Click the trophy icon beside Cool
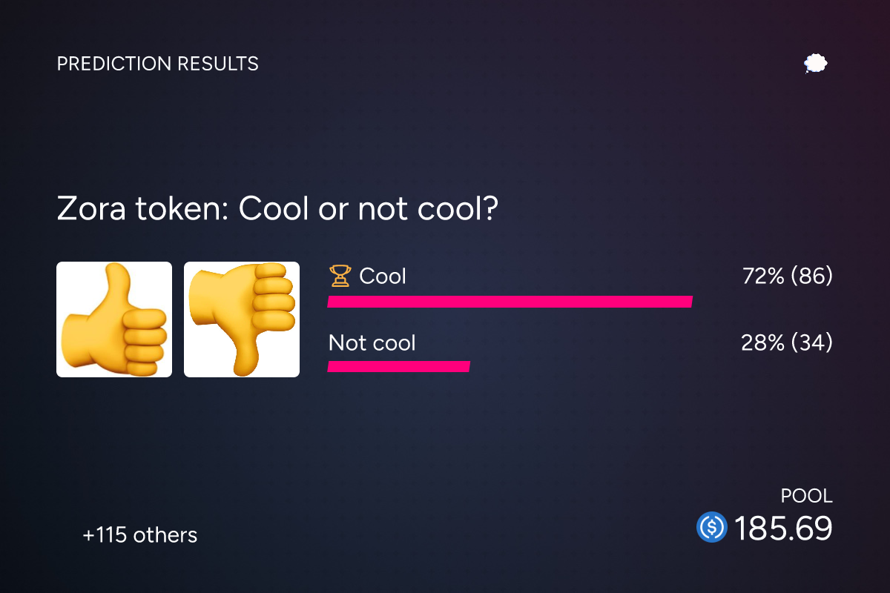Screen dimensions: 890x593 pos(340,276)
